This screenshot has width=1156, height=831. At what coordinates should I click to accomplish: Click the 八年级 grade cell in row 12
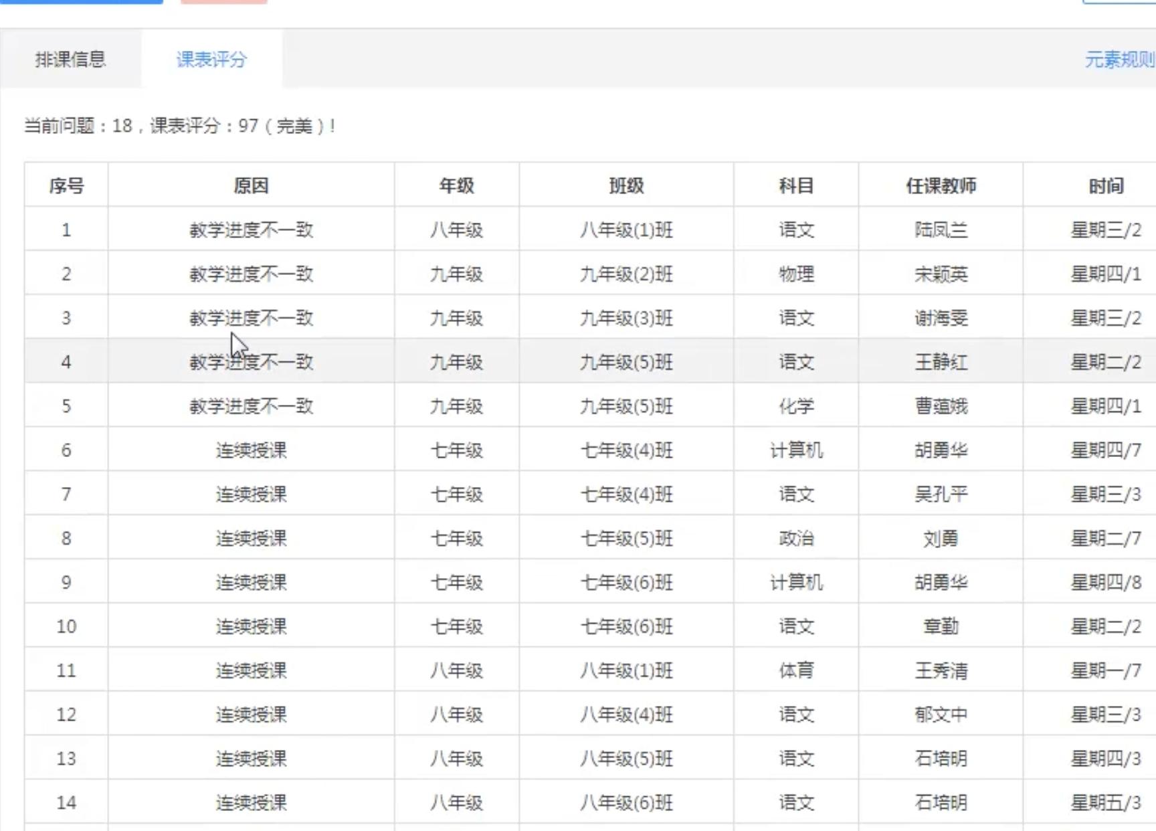coord(458,714)
